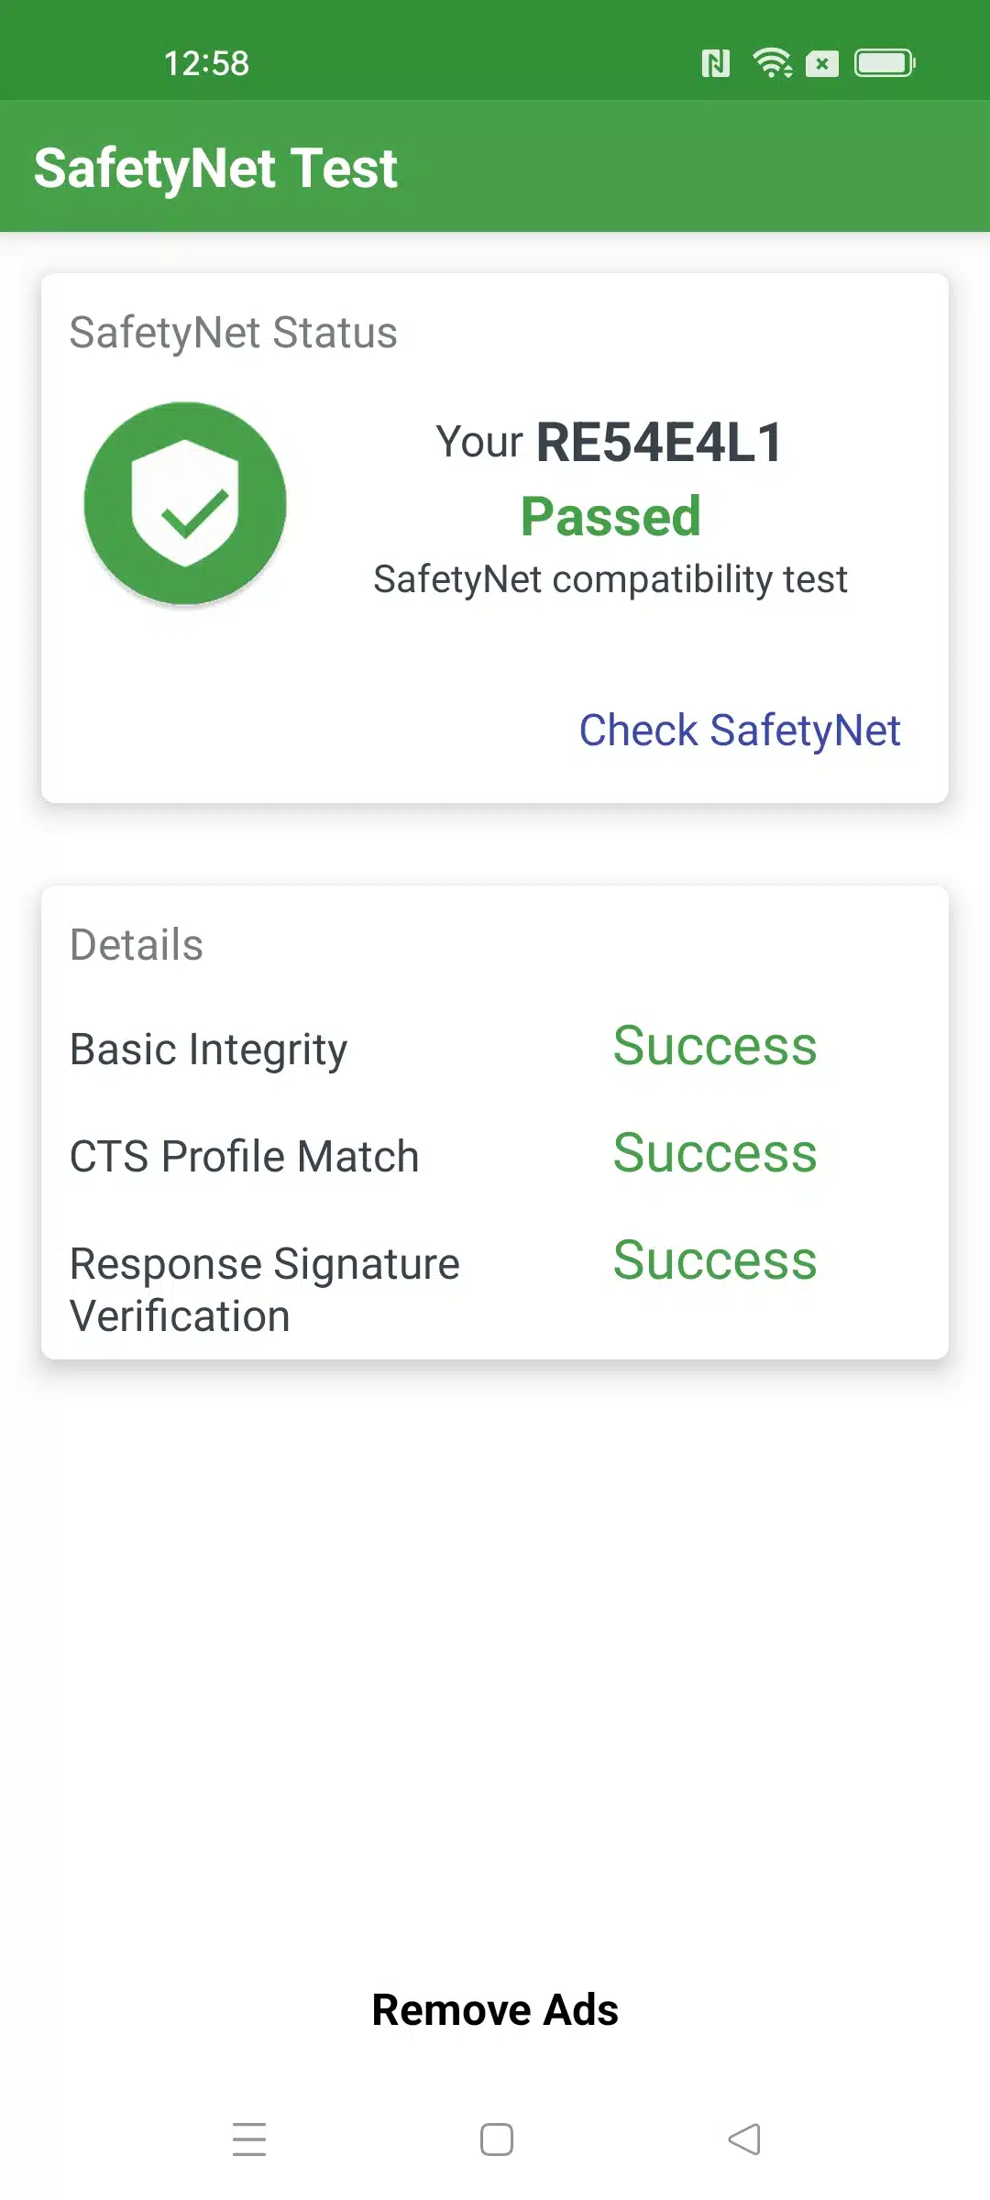The image size is (990, 2200).
Task: Tap the NFC status bar icon
Action: click(x=716, y=63)
